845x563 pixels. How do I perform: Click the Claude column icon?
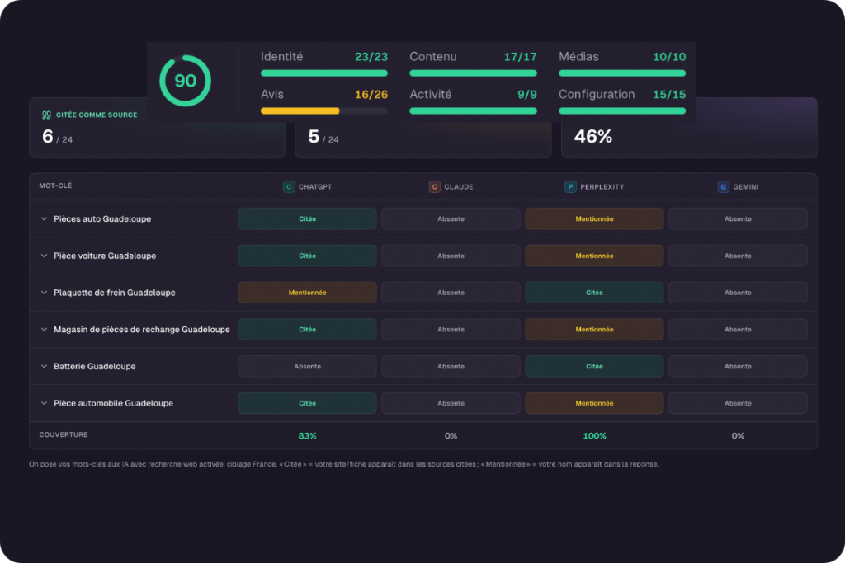coord(434,187)
